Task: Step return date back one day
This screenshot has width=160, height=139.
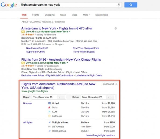Action: pos(108,97)
